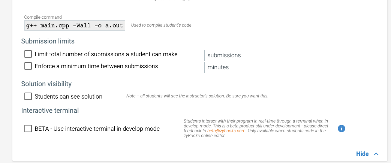Tick the enforce minimum time checkbox
This screenshot has width=391, height=163.
click(28, 66)
